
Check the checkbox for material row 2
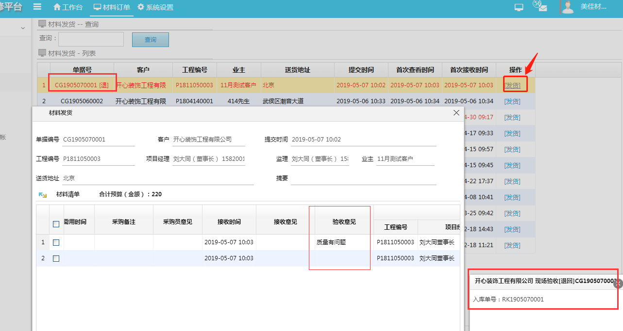56,258
